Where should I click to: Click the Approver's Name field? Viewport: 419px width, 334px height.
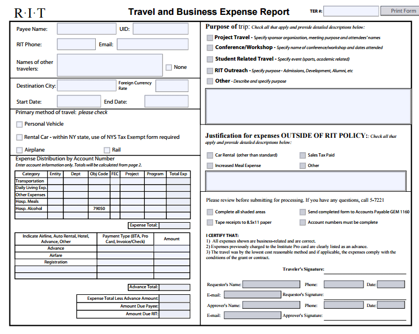pyautogui.click(x=271, y=305)
